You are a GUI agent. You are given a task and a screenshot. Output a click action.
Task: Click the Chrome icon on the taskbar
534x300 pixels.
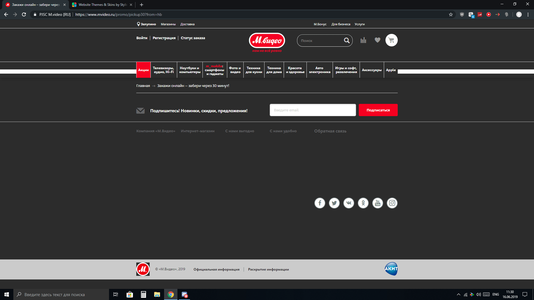pyautogui.click(x=171, y=294)
